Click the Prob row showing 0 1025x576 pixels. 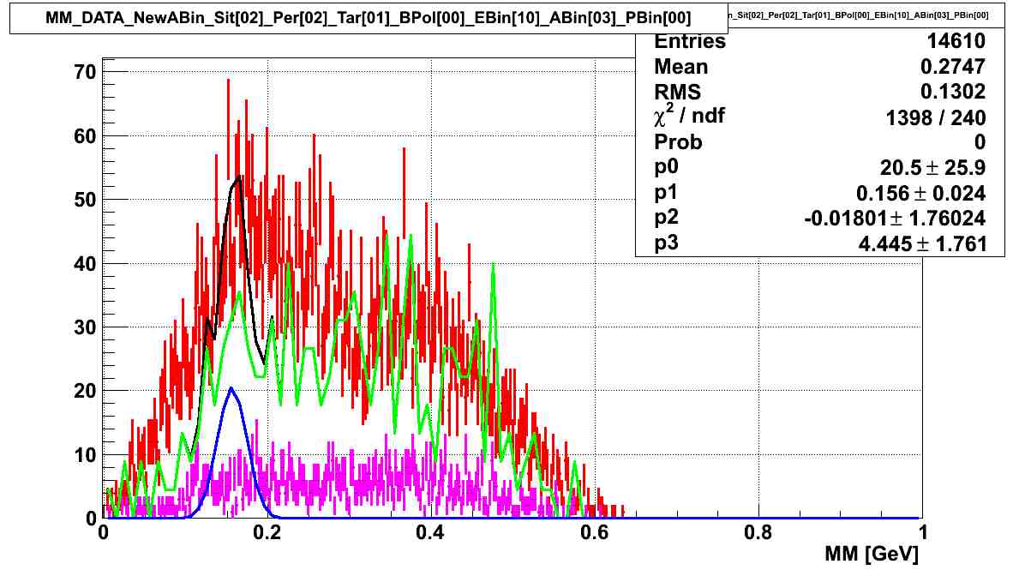pyautogui.click(x=980, y=142)
